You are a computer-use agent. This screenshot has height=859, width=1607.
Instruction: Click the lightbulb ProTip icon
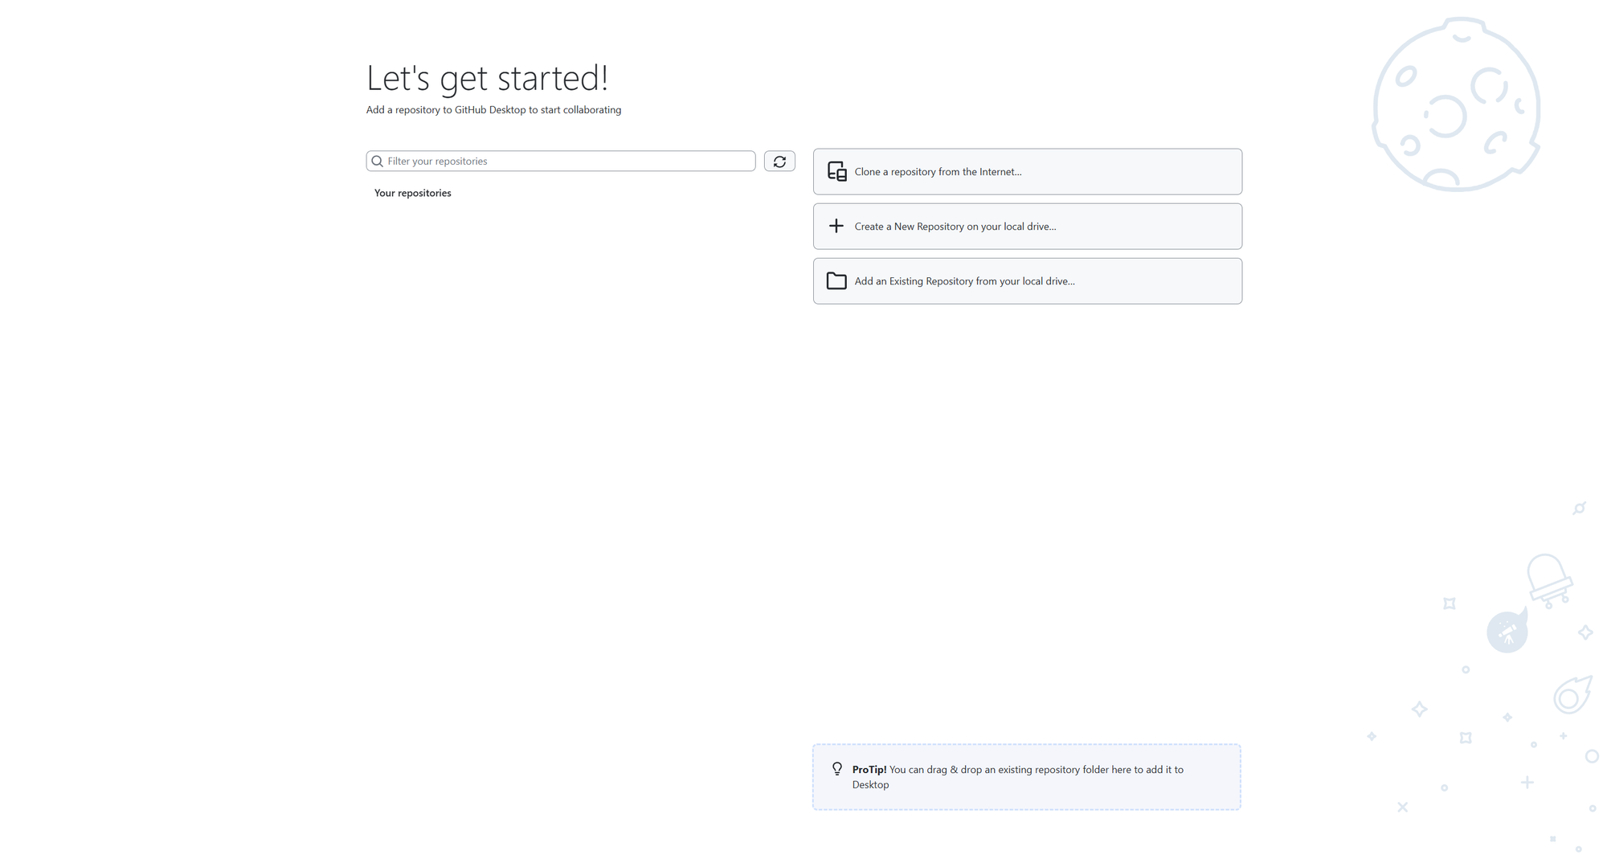click(x=837, y=769)
